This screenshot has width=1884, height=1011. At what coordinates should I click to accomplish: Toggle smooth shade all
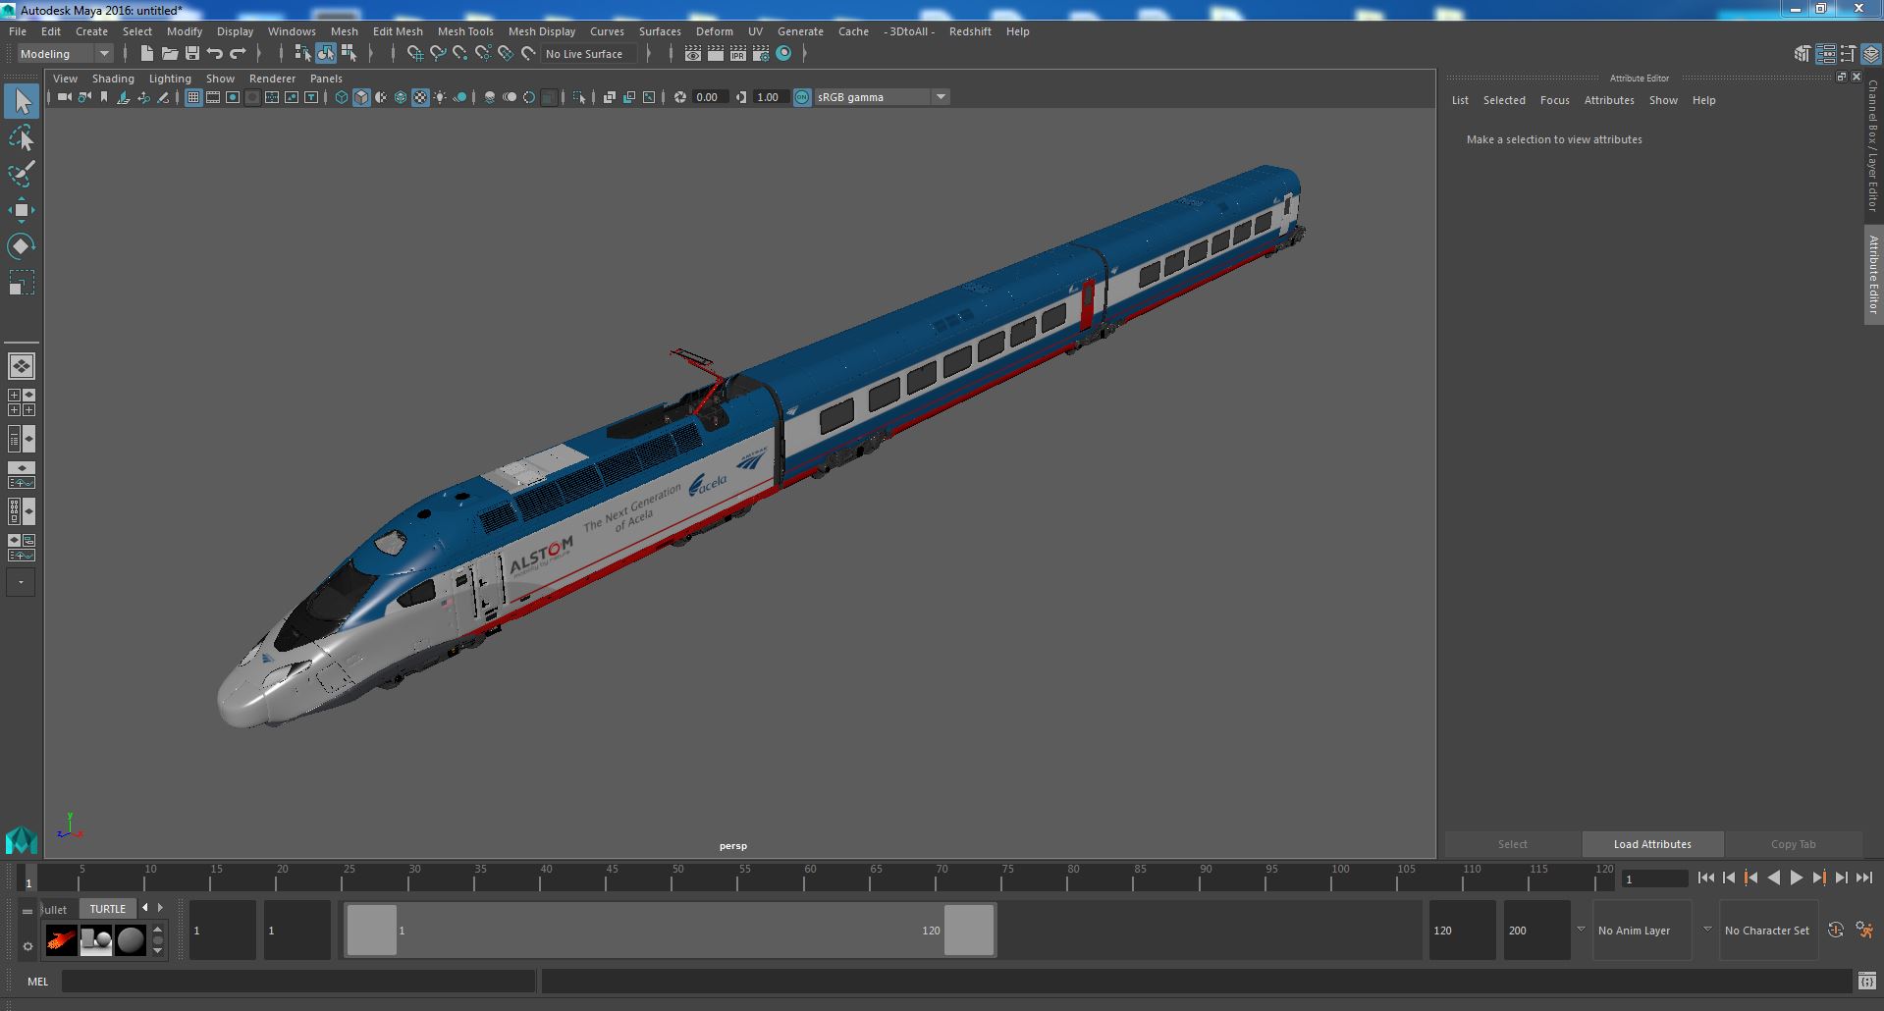coord(361,97)
